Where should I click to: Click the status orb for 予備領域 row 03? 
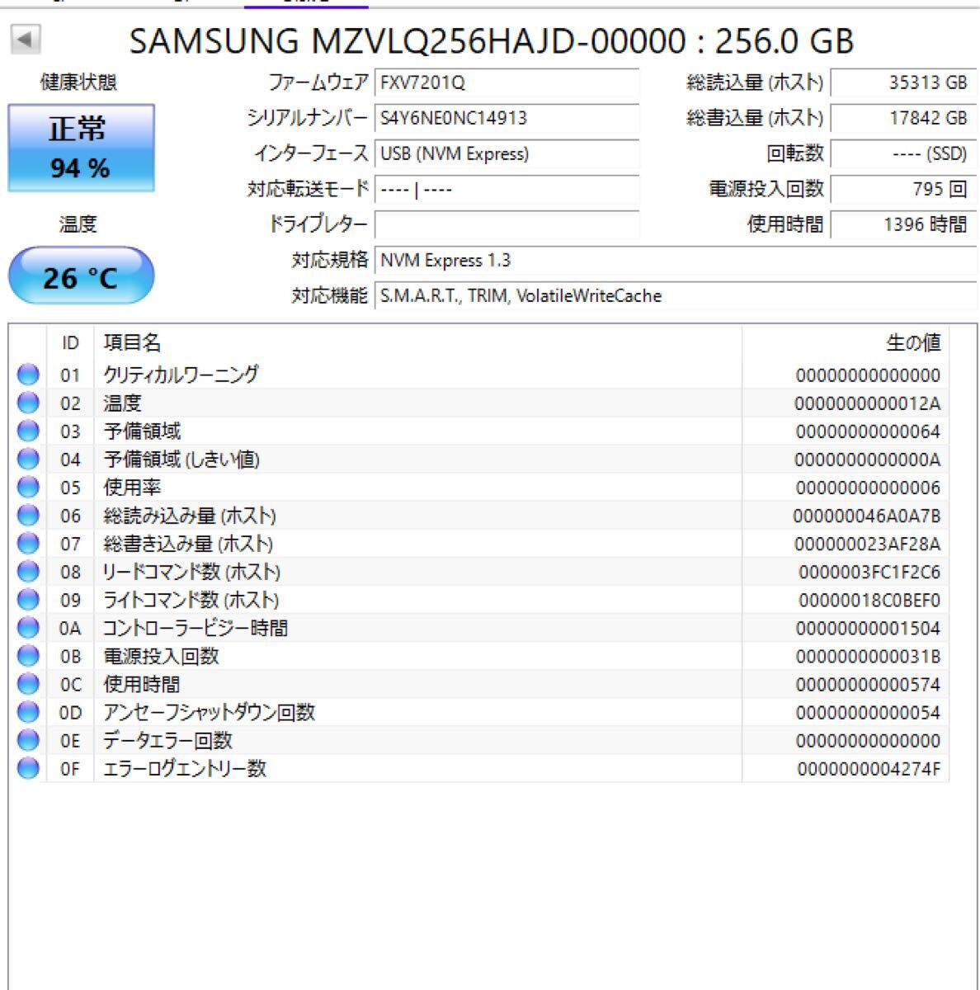28,431
